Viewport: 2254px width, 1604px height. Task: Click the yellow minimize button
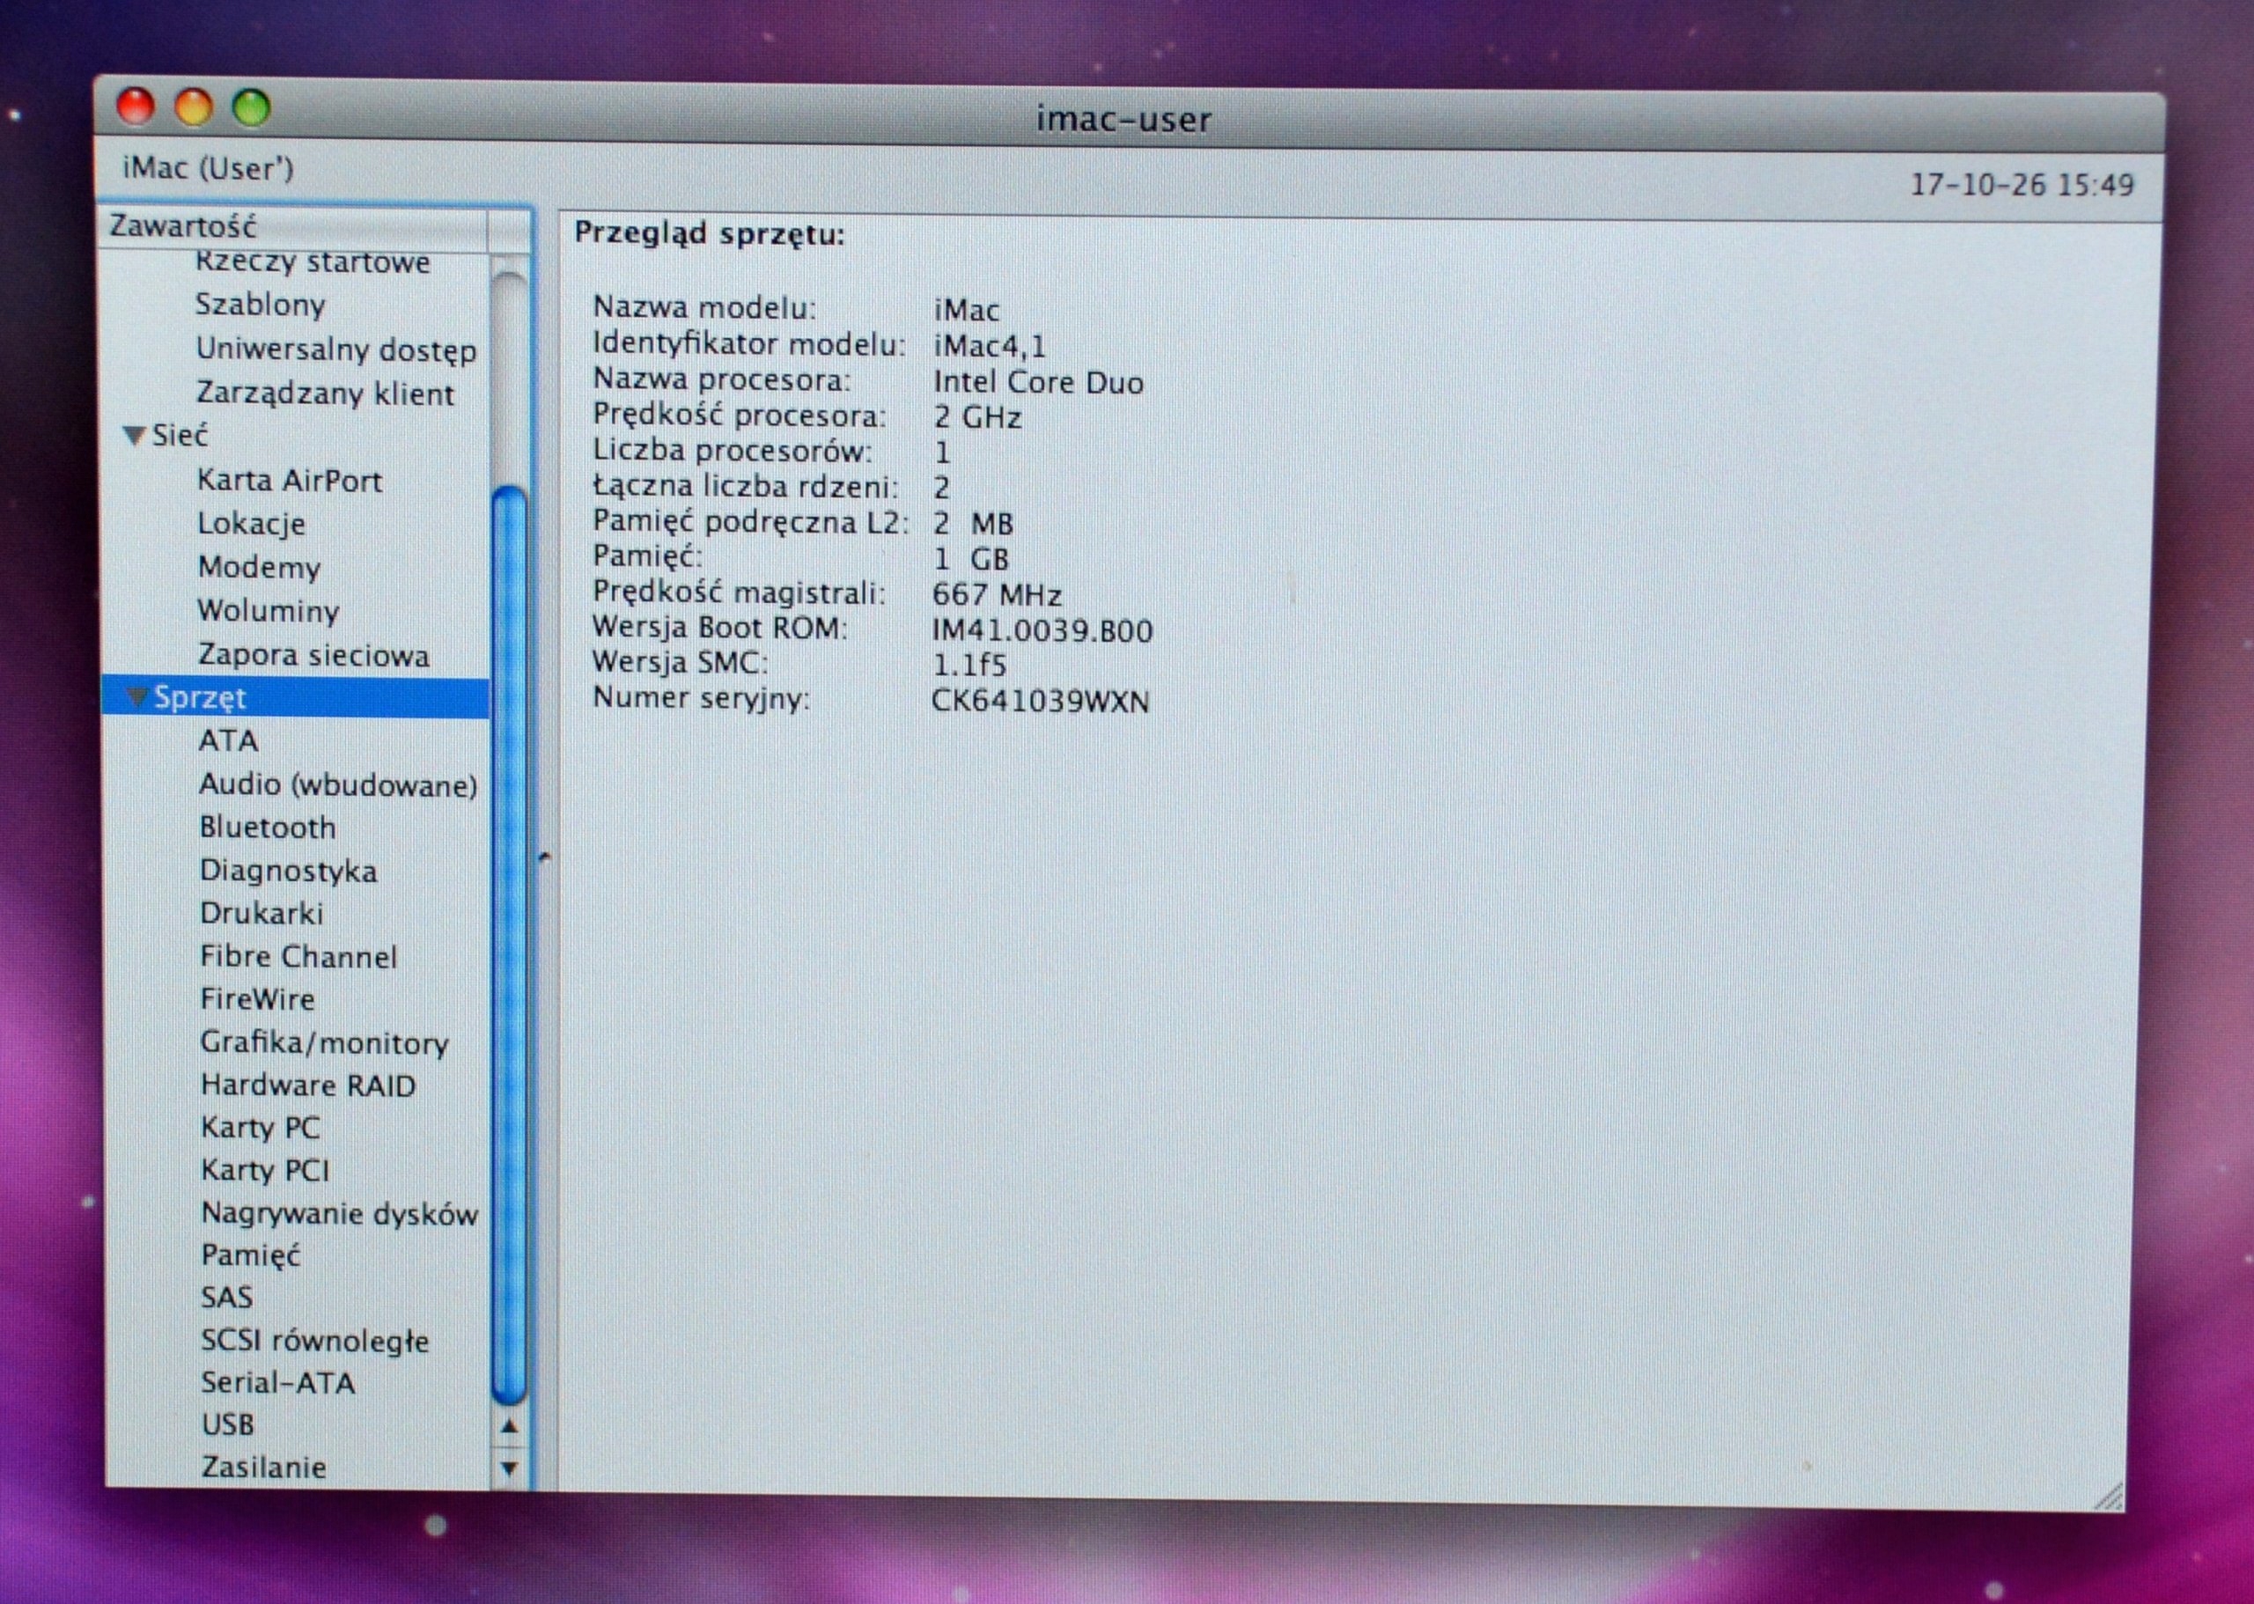(x=194, y=107)
